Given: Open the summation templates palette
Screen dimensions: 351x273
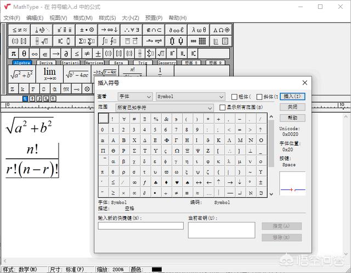Looking at the screenshot, I should tap(87, 41).
